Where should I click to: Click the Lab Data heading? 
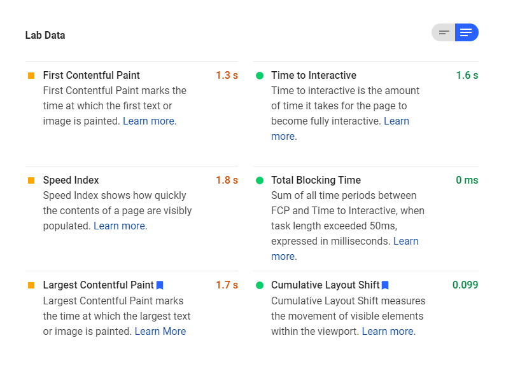click(45, 35)
